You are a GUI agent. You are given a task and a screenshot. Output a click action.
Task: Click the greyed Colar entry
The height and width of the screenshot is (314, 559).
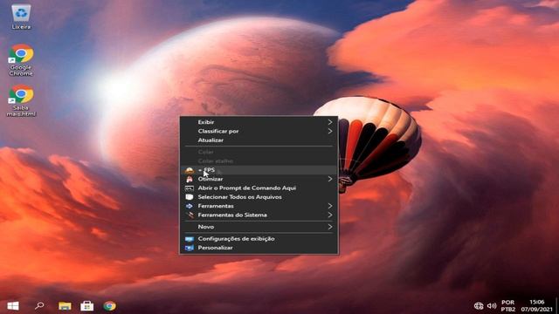(259, 152)
